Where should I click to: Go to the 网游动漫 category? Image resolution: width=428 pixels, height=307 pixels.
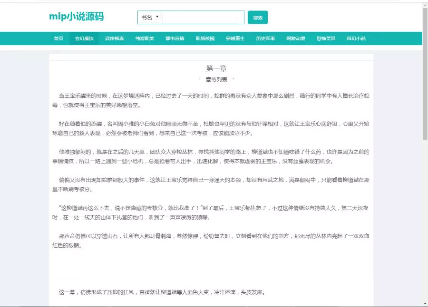pos(295,38)
